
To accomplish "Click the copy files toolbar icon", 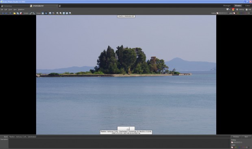I will 17,13.
